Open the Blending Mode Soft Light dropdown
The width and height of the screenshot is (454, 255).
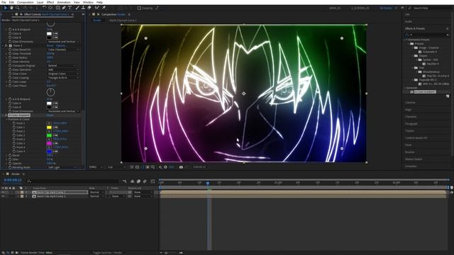click(x=62, y=167)
